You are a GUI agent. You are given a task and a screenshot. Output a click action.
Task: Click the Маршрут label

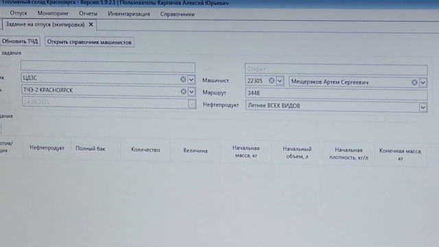214,93
